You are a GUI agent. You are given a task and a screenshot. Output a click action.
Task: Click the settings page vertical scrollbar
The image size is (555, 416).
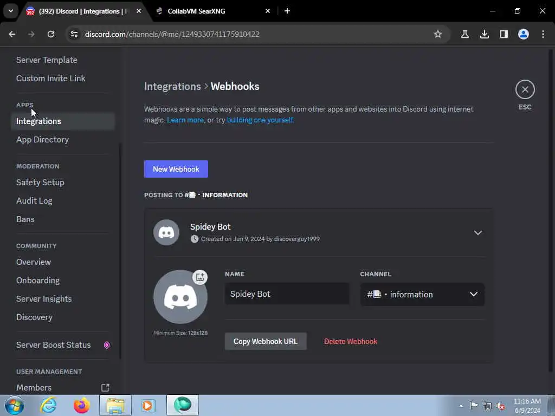click(551, 211)
